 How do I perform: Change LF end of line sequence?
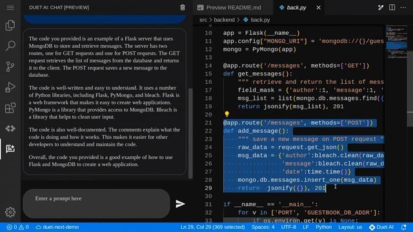coord(305,227)
